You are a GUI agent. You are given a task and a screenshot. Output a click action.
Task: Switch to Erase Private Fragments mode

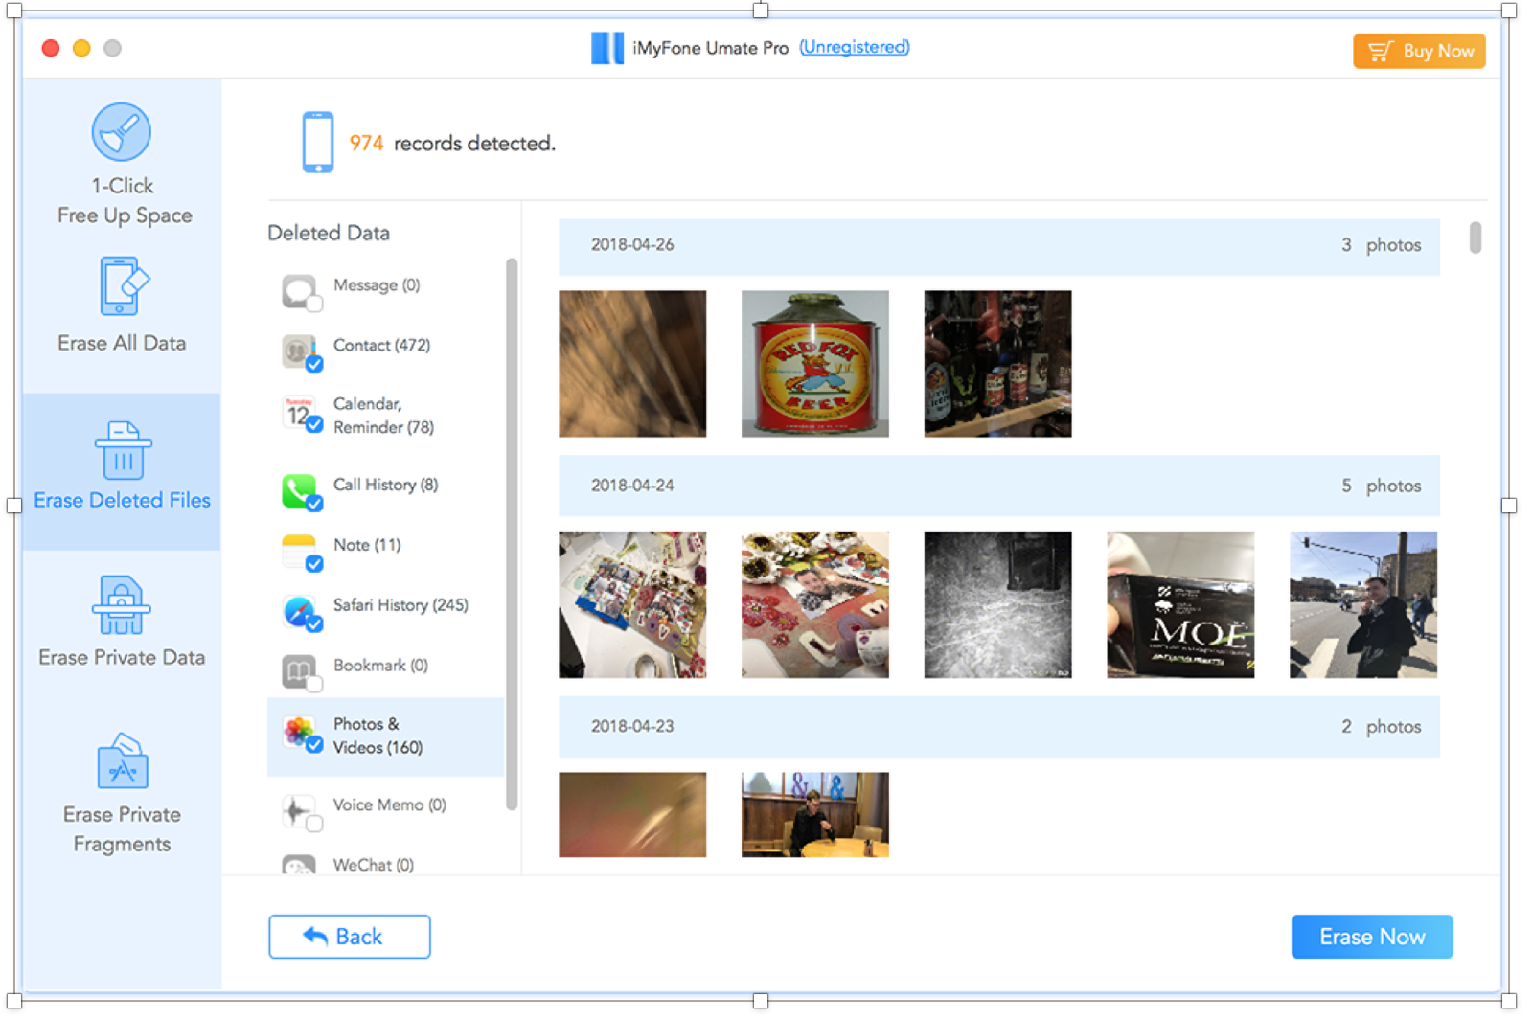click(x=123, y=795)
